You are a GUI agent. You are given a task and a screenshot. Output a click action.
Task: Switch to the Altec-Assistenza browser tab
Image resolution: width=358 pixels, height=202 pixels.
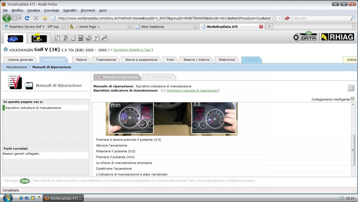pyautogui.click(x=166, y=27)
